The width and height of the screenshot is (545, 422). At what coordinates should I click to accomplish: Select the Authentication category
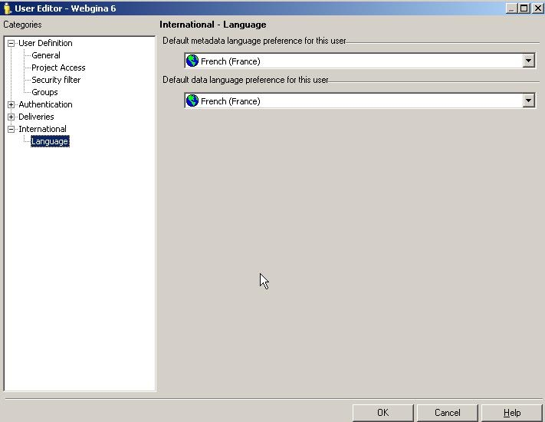click(x=45, y=104)
